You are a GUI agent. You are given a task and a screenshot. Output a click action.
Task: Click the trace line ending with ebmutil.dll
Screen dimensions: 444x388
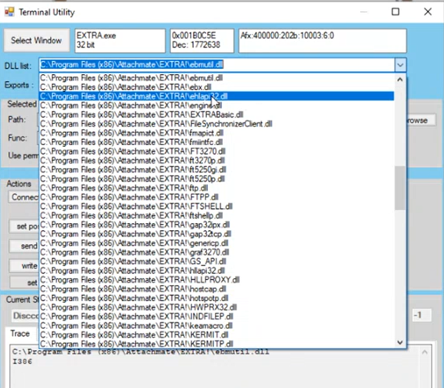click(x=141, y=352)
